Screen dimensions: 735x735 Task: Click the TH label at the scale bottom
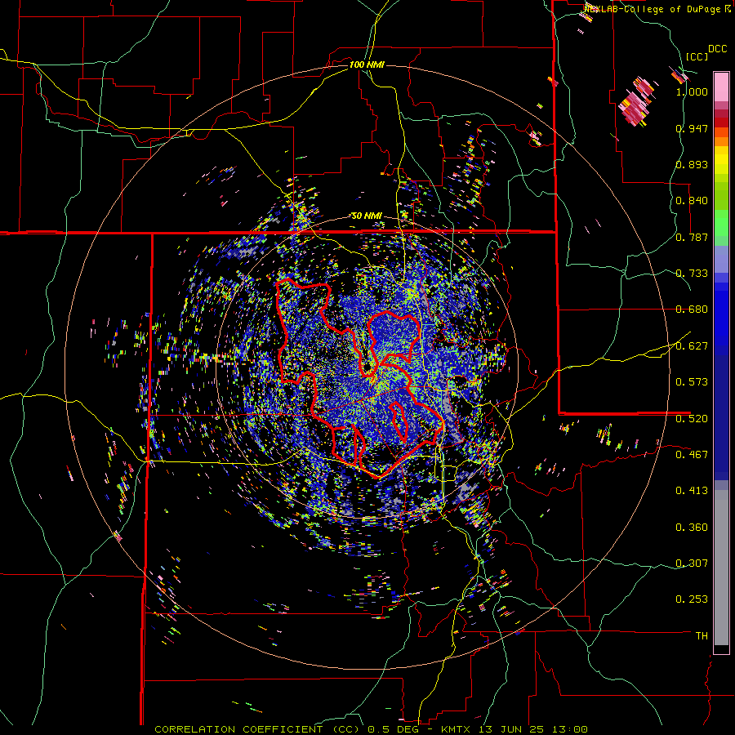click(x=702, y=636)
